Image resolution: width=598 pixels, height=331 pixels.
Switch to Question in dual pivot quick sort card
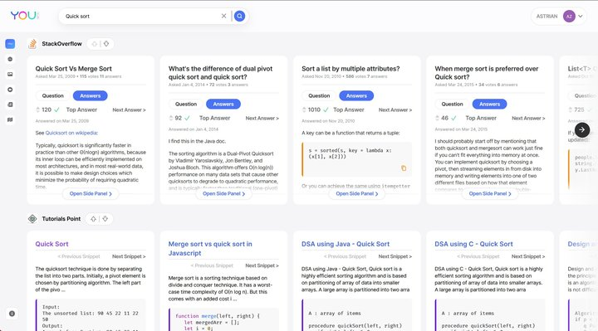click(x=186, y=104)
